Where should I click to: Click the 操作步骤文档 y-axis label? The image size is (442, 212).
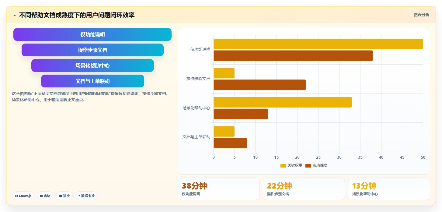198,79
